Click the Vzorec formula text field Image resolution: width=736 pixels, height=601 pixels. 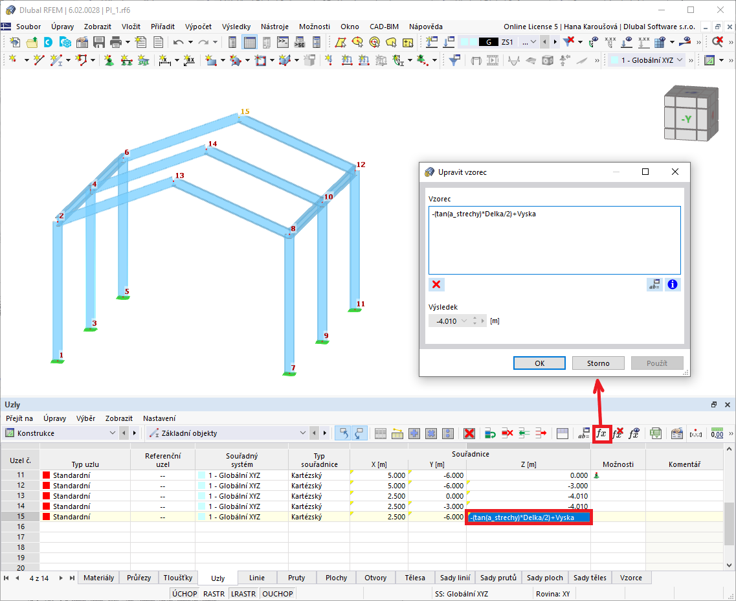click(554, 240)
